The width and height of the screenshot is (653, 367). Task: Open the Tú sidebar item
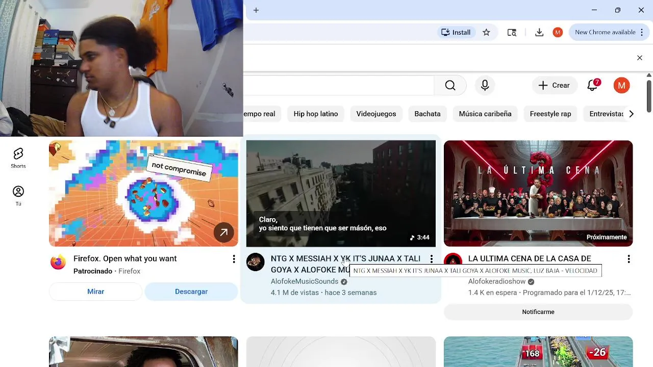click(x=18, y=196)
